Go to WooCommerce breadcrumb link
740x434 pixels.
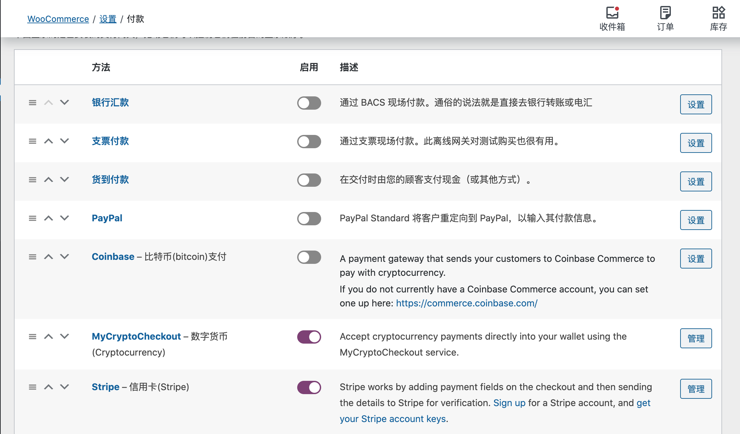[58, 19]
